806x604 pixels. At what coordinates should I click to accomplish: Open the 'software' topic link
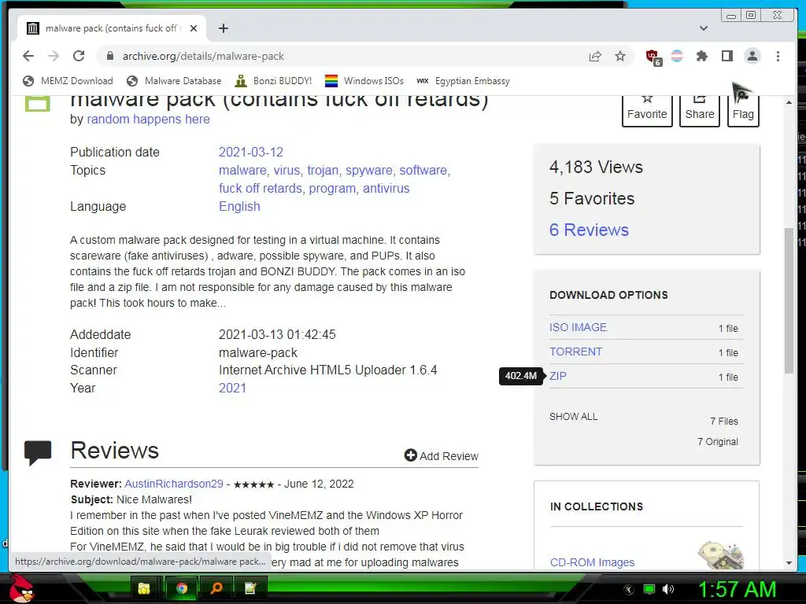[x=423, y=170]
